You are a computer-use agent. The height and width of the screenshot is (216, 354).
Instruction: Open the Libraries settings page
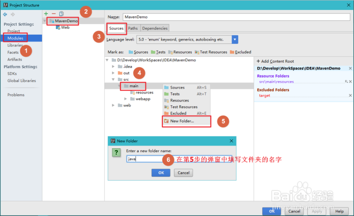pos(15,45)
